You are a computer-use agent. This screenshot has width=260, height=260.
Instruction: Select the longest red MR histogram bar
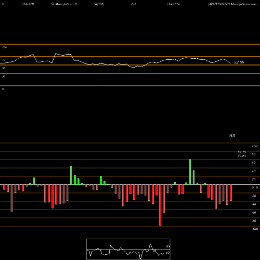tap(160, 205)
